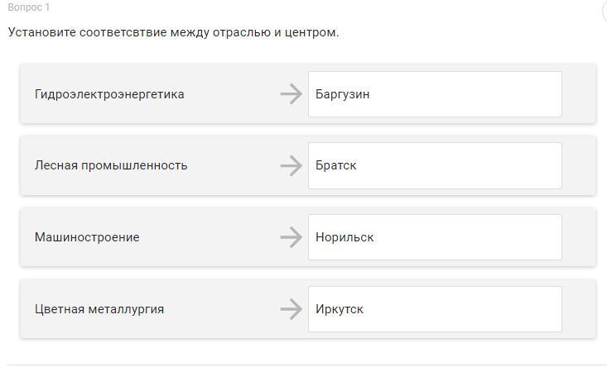Click gray card margin right of Иркутск box
This screenshot has width=607, height=367.
(x=579, y=309)
